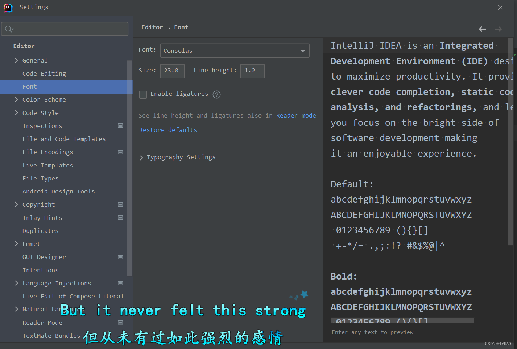Open Live Templates page
Screen dimensions: 517x349
[48, 165]
